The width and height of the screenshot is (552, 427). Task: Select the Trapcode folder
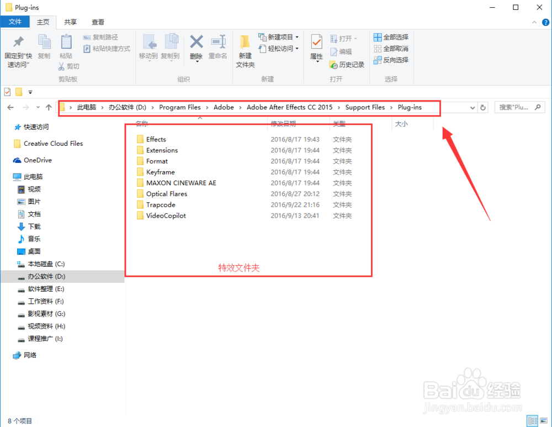point(161,205)
